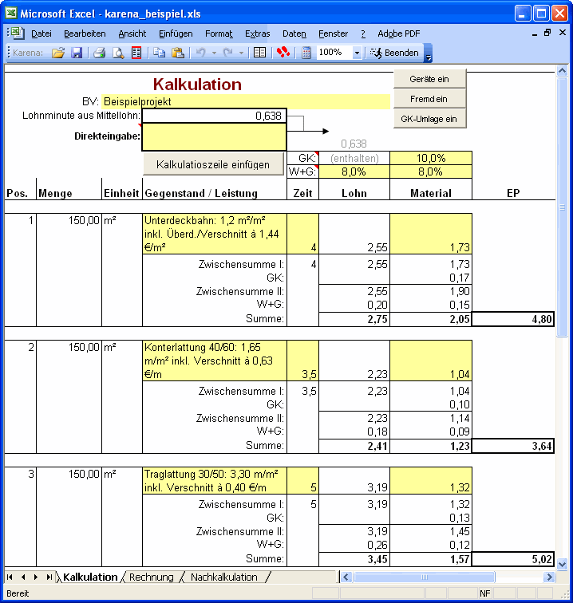
Task: Jump to last sheet tab arrow
Action: [x=49, y=577]
